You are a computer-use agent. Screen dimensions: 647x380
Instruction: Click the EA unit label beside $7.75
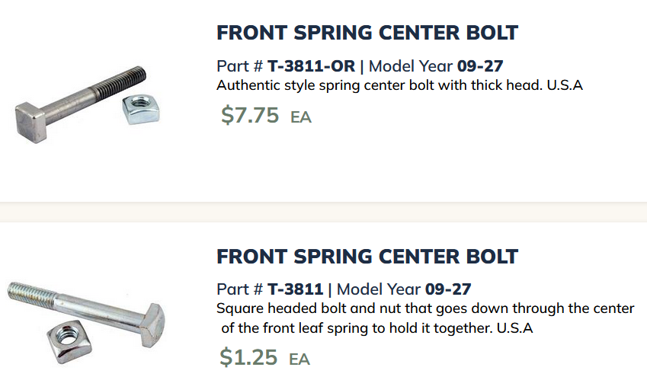(x=301, y=117)
